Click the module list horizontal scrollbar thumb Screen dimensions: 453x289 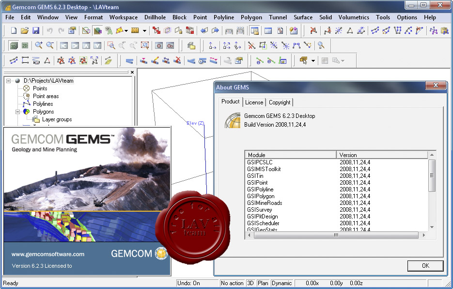(x=336, y=235)
